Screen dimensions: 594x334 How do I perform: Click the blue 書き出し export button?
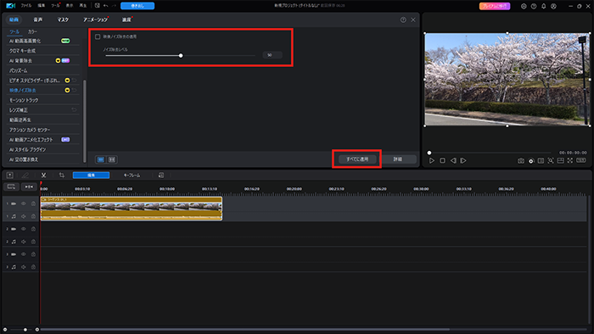pyautogui.click(x=137, y=6)
